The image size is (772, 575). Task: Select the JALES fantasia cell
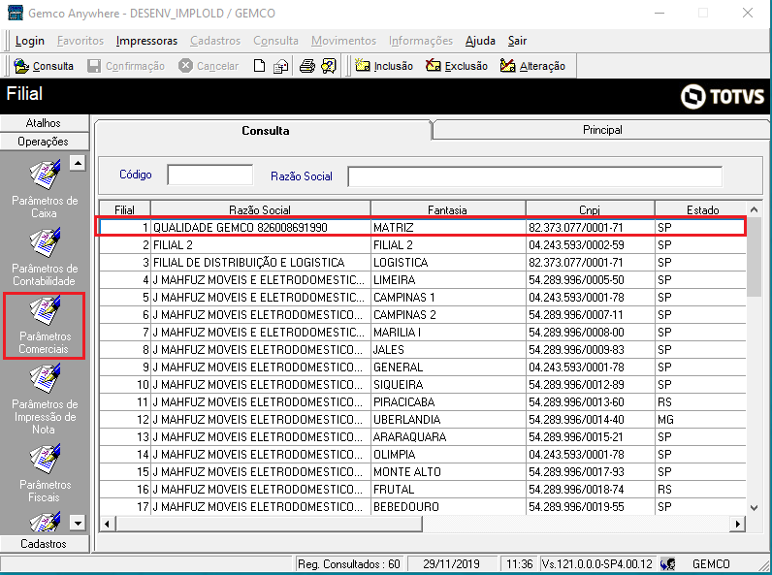pos(448,350)
